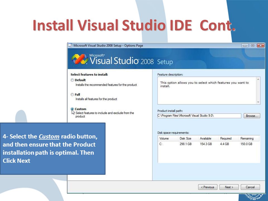Click Feature description scrollbar down arrow
The image size is (268, 201).
pyautogui.click(x=258, y=102)
